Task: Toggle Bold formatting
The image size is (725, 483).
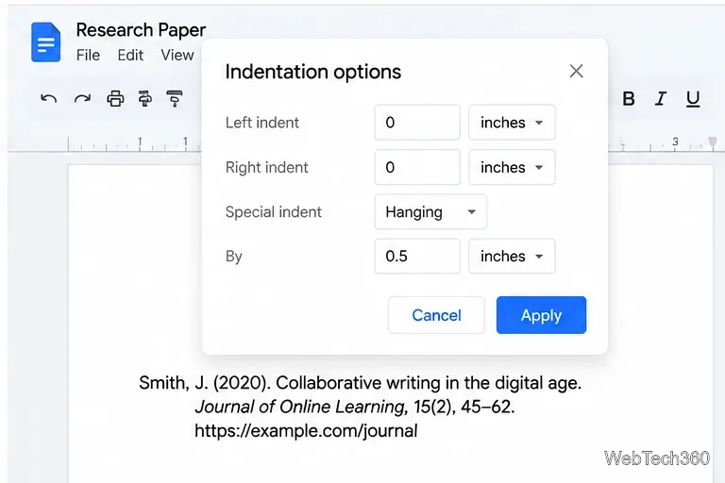Action: (629, 98)
